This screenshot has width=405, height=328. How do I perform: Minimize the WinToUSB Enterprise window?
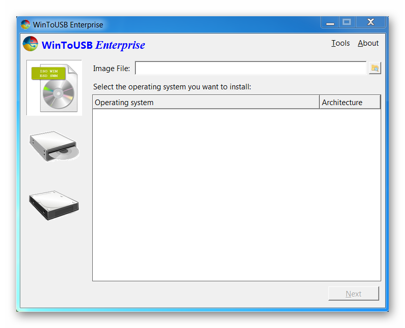[330, 22]
